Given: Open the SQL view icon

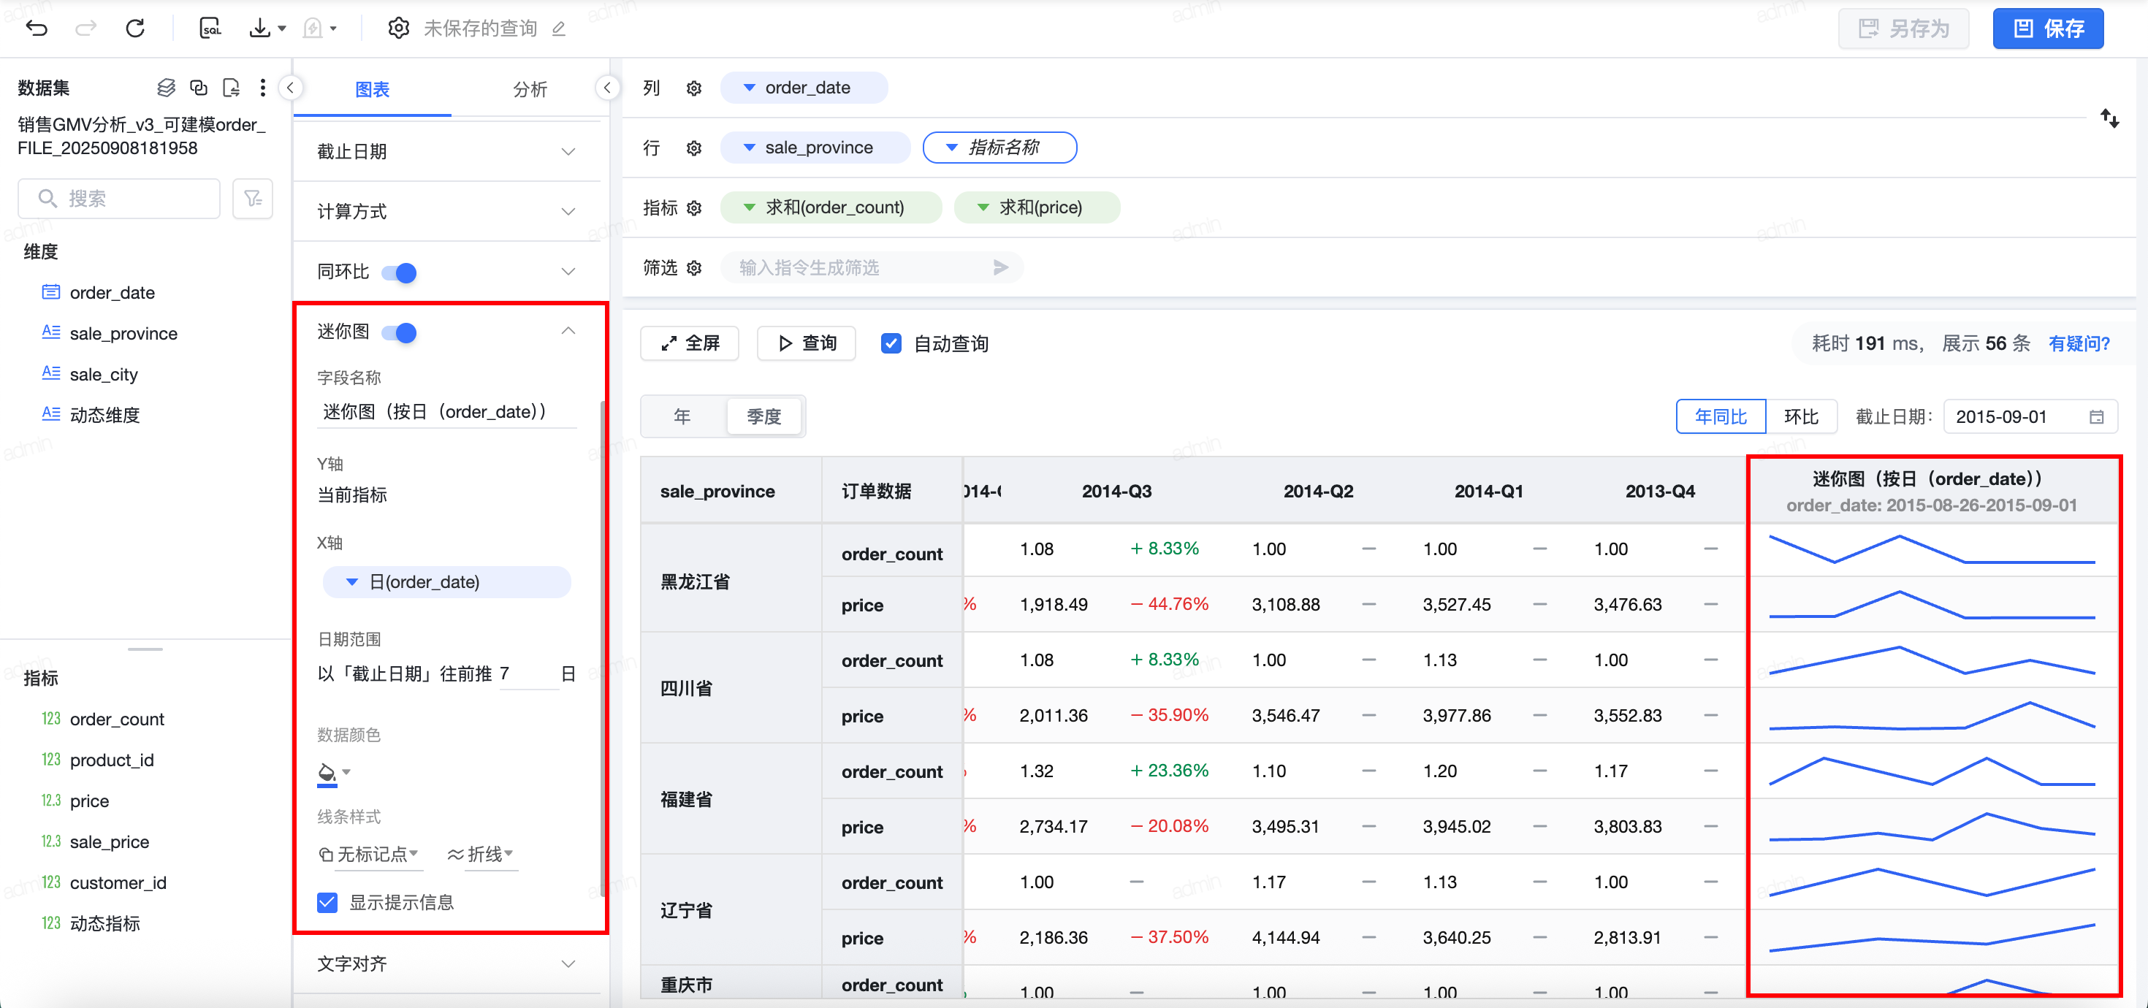Looking at the screenshot, I should click(x=210, y=28).
